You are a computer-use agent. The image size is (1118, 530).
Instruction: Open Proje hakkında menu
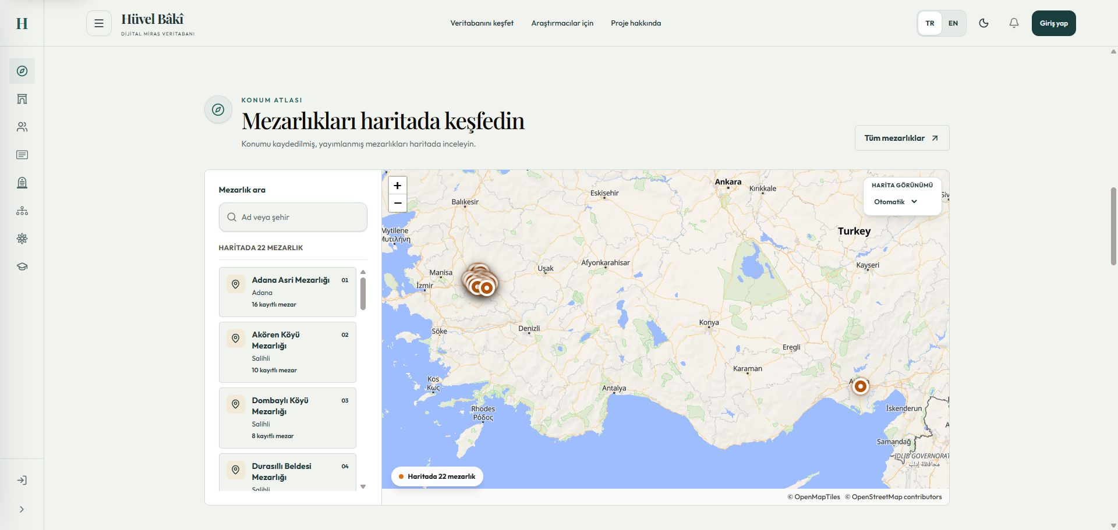[x=636, y=23]
